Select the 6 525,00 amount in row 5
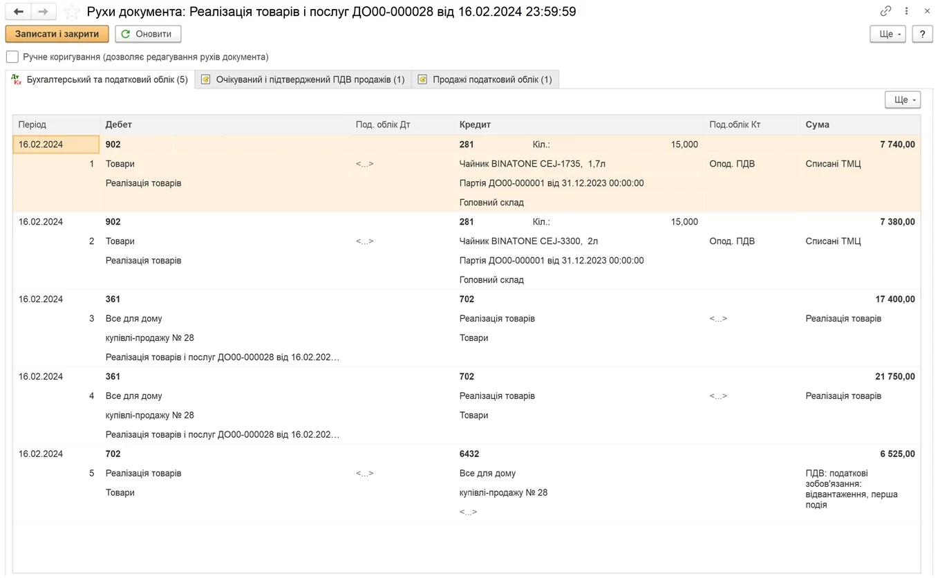This screenshot has width=940, height=578. click(897, 454)
